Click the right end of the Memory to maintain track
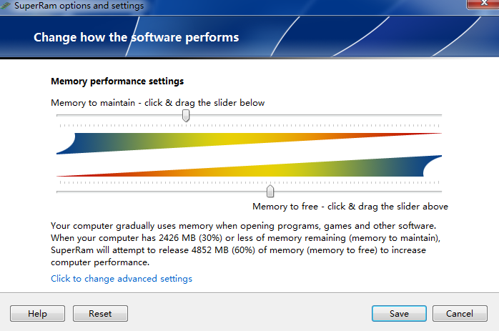499x331 pixels. tap(440, 115)
